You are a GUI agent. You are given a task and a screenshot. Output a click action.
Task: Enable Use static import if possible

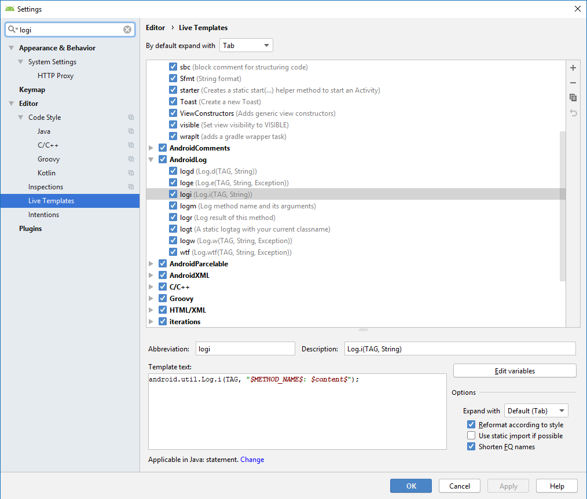471,435
